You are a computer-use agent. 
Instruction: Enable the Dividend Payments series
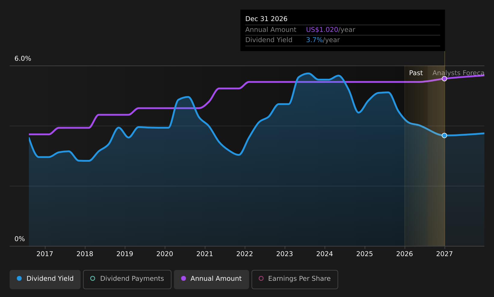127,279
